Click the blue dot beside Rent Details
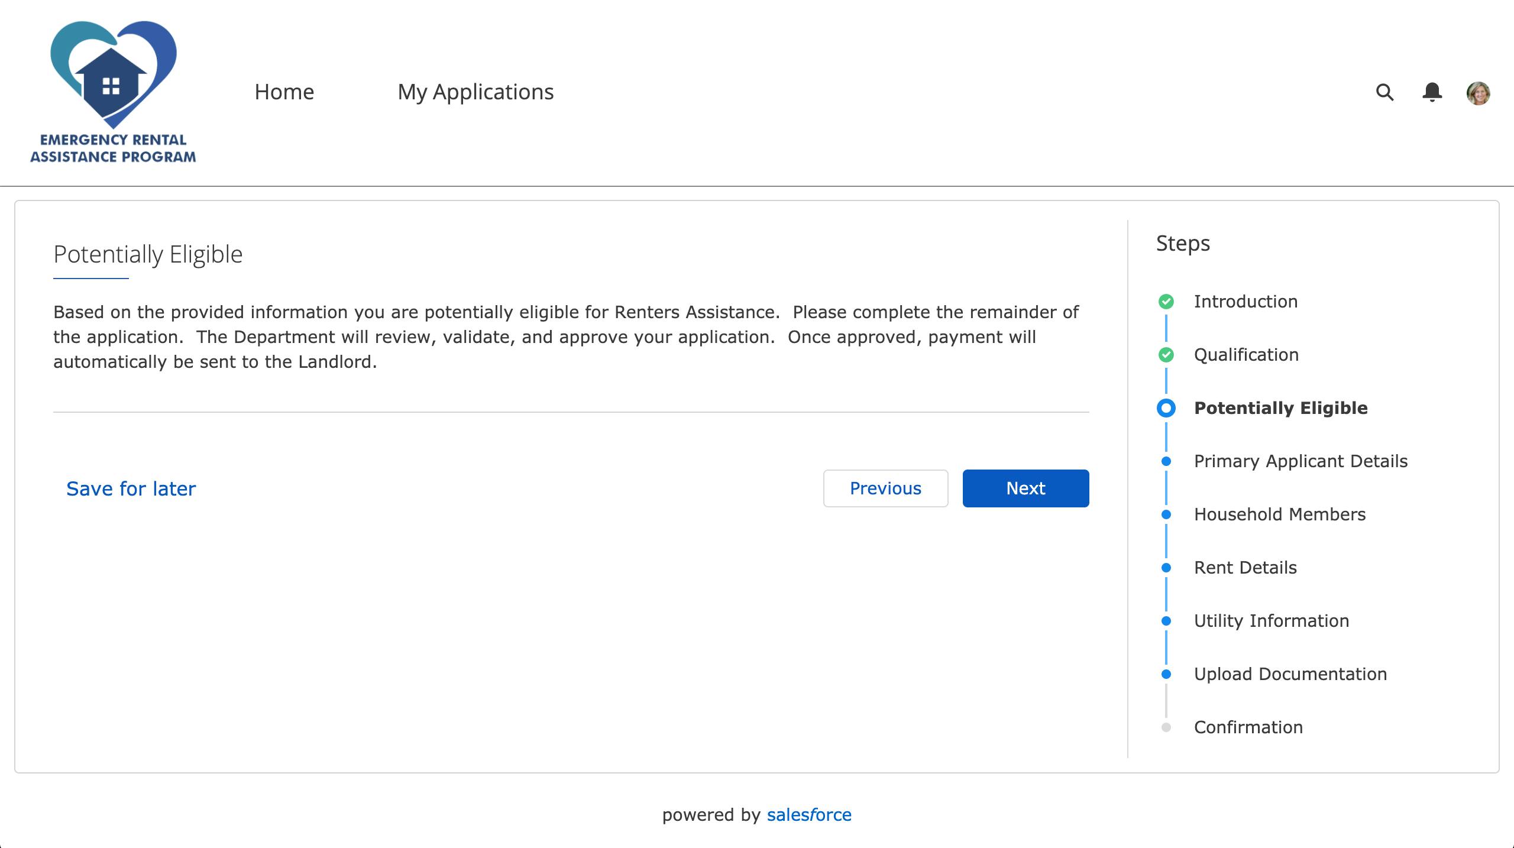The width and height of the screenshot is (1514, 848). (x=1166, y=568)
